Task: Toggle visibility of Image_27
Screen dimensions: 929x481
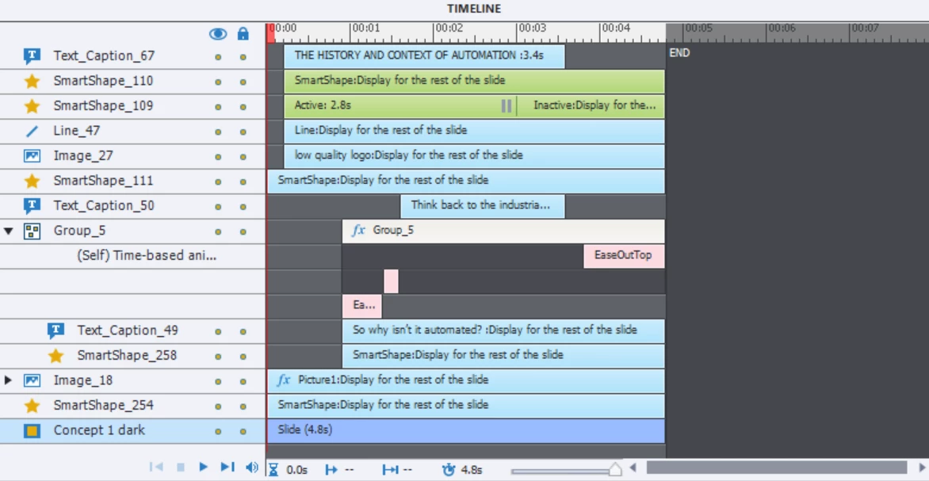Action: pyautogui.click(x=218, y=157)
